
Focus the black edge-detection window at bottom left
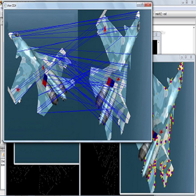tap(42, 180)
